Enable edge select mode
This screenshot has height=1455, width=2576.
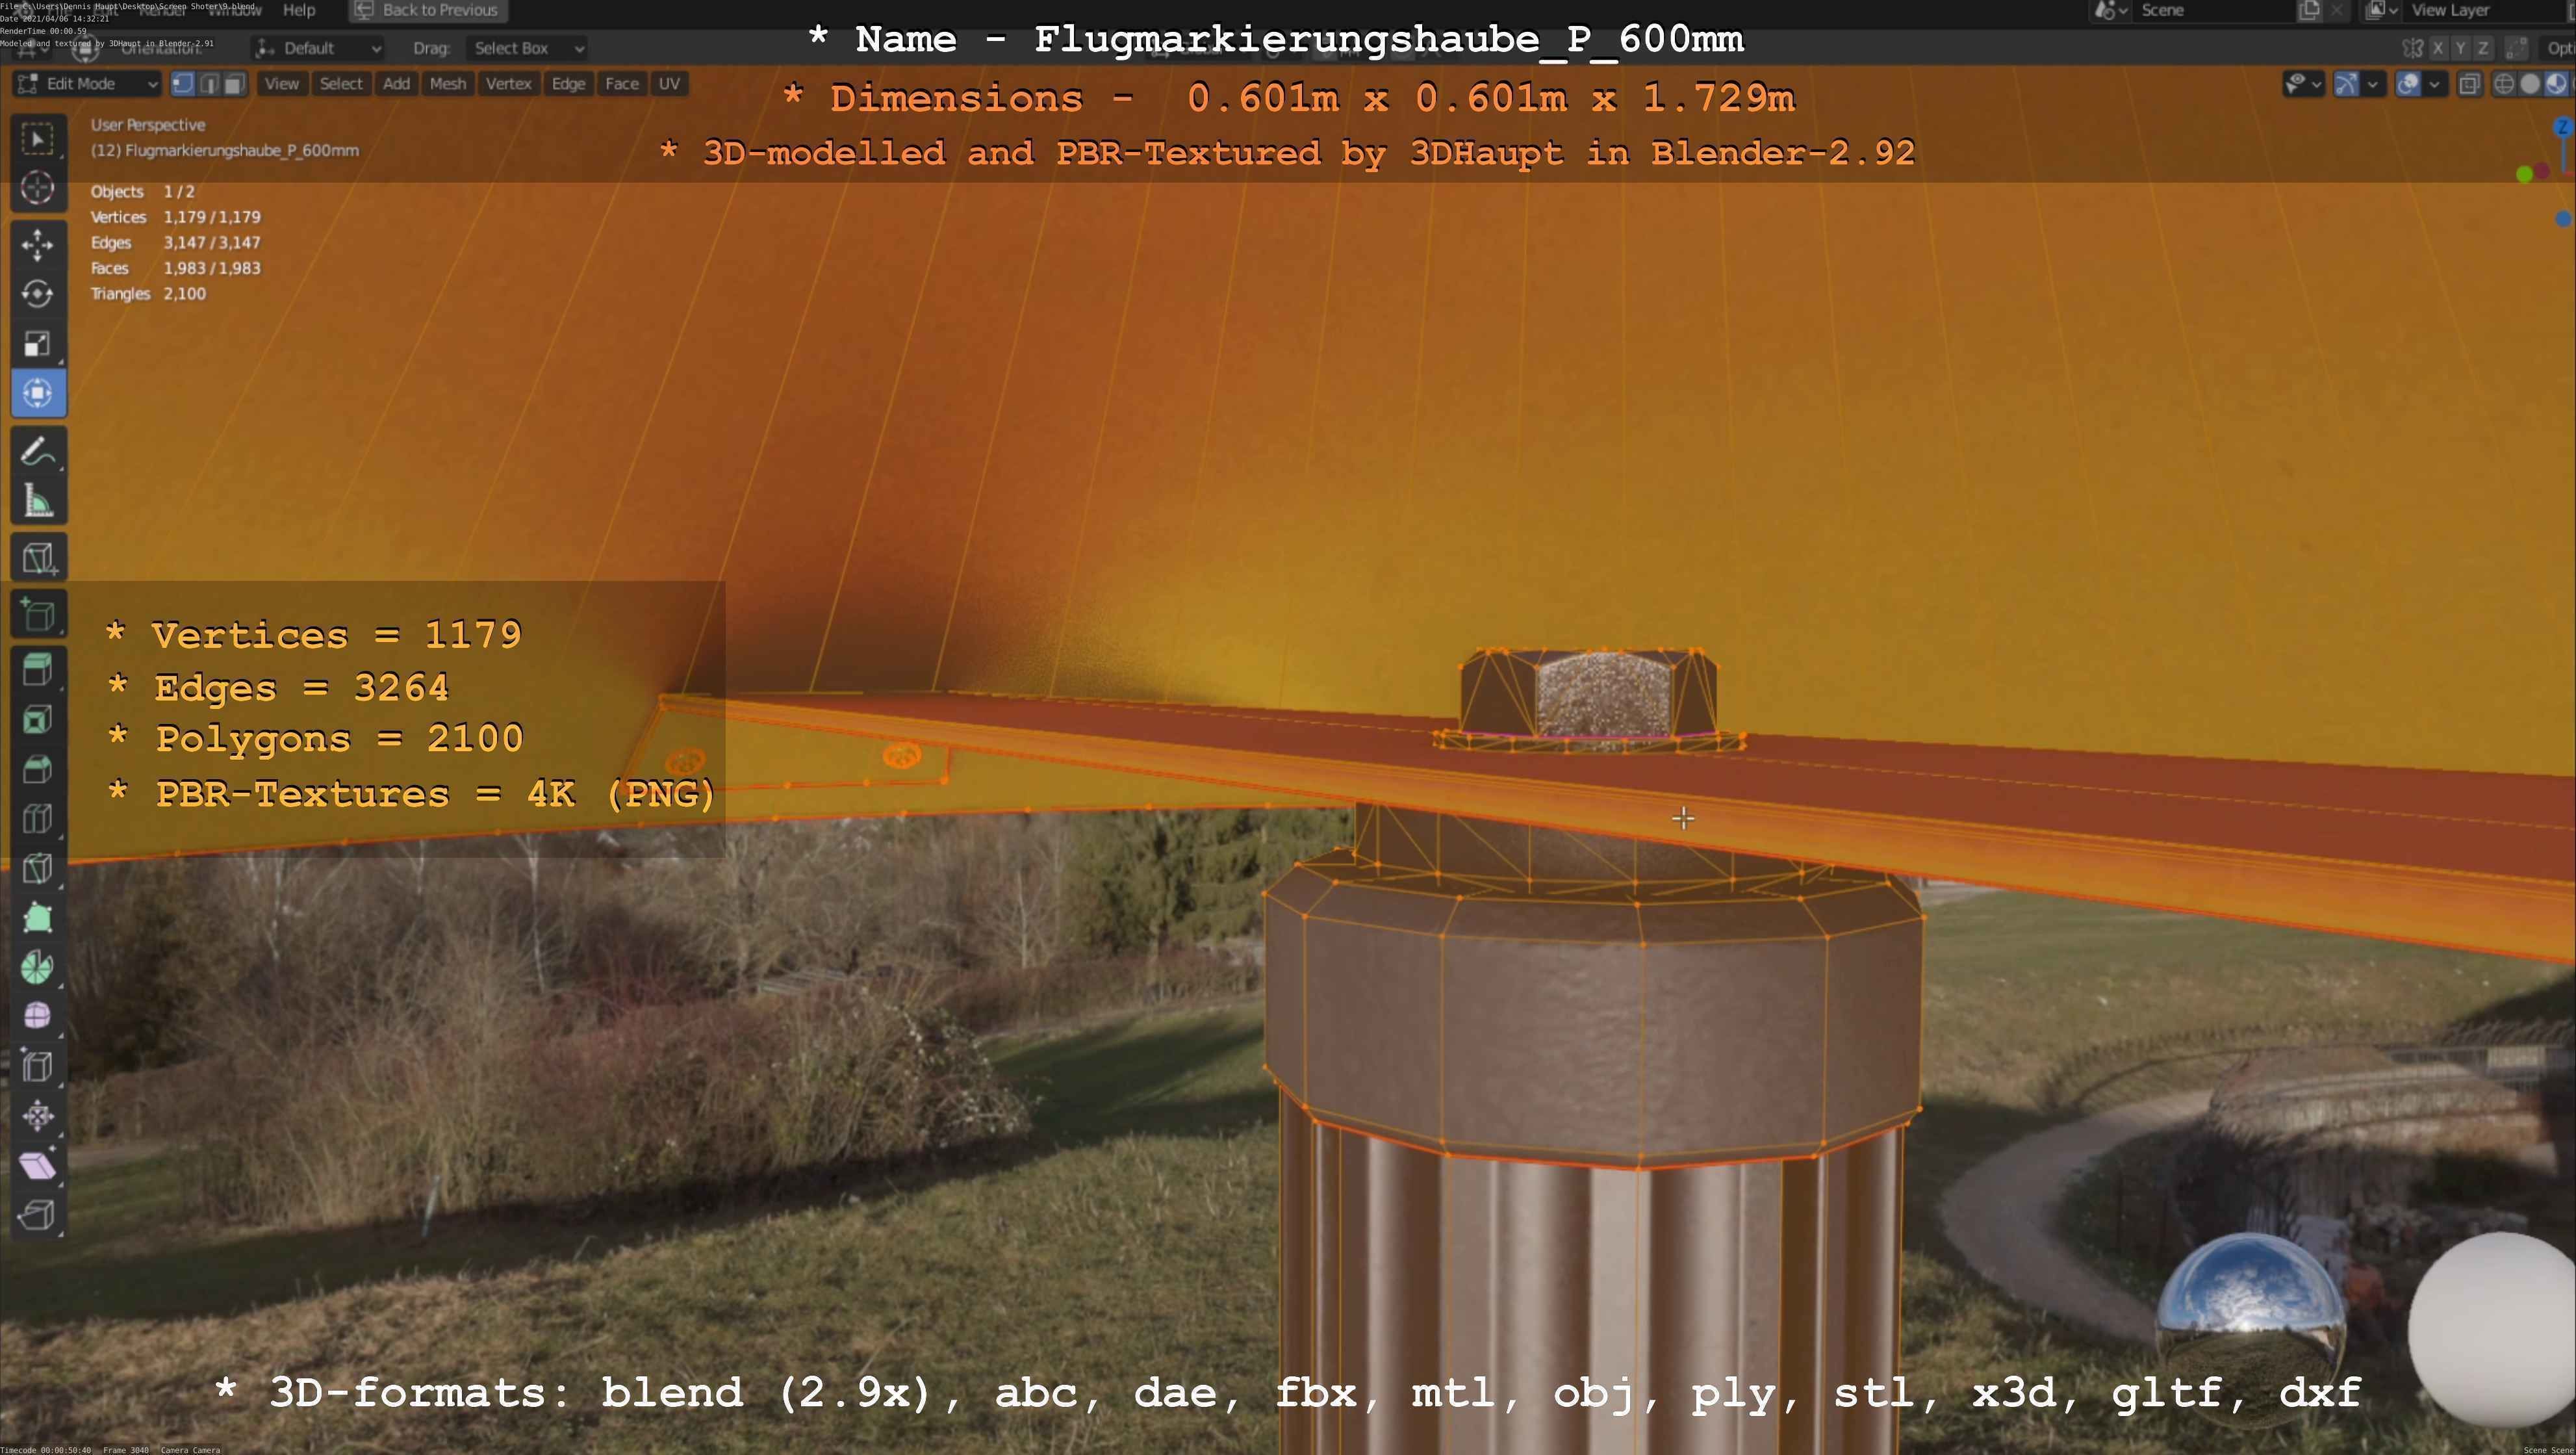[208, 84]
